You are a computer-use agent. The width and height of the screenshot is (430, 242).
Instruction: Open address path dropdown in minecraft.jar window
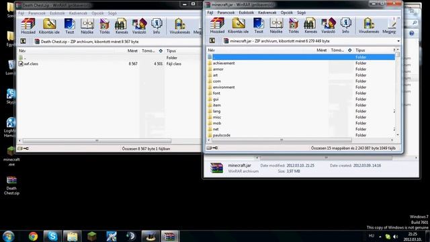click(398, 41)
